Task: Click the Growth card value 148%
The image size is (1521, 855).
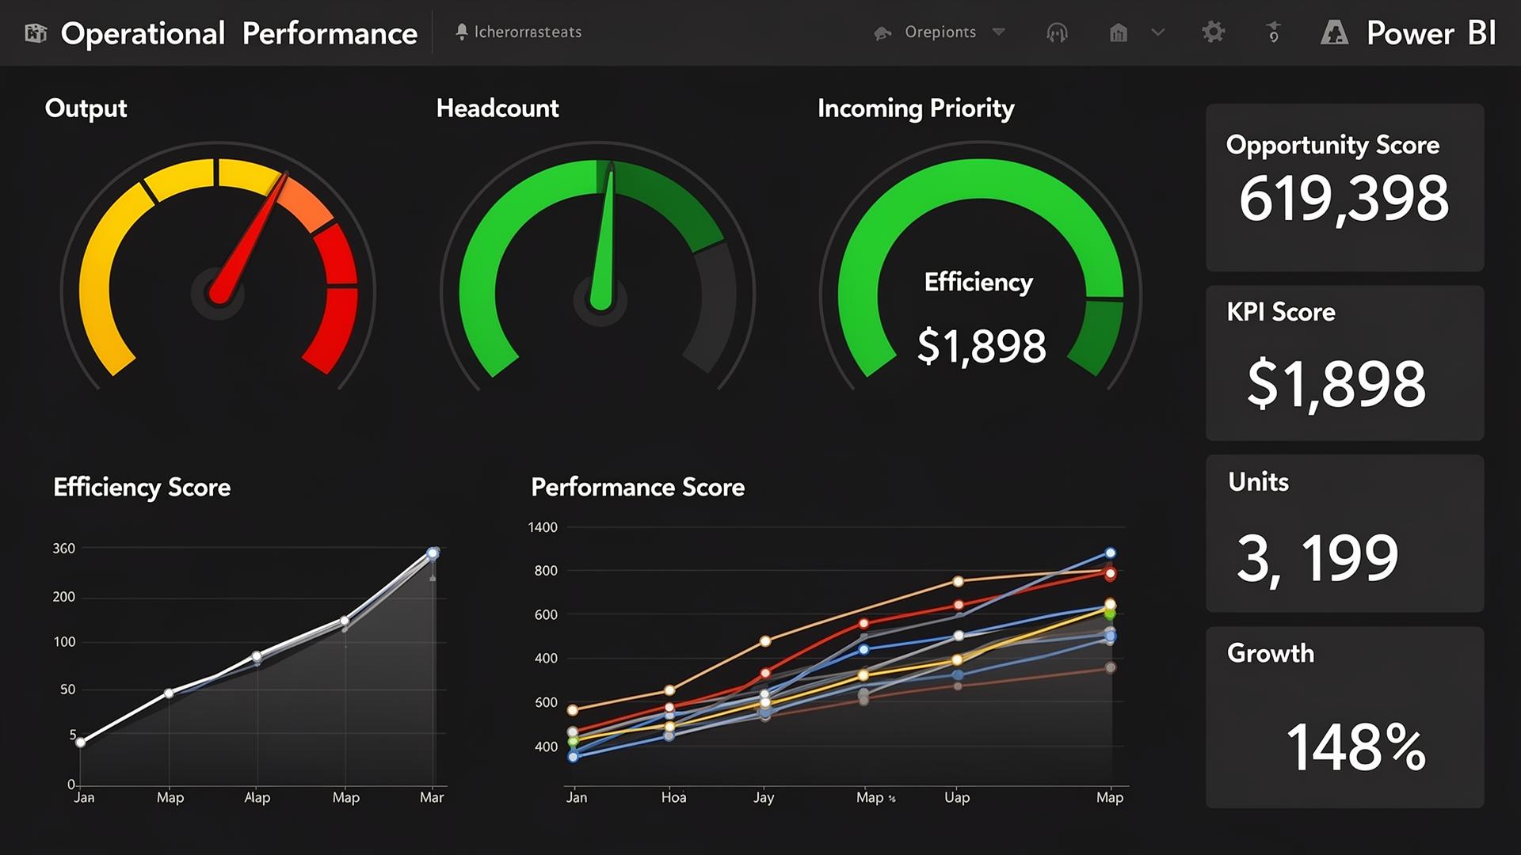Action: point(1355,747)
